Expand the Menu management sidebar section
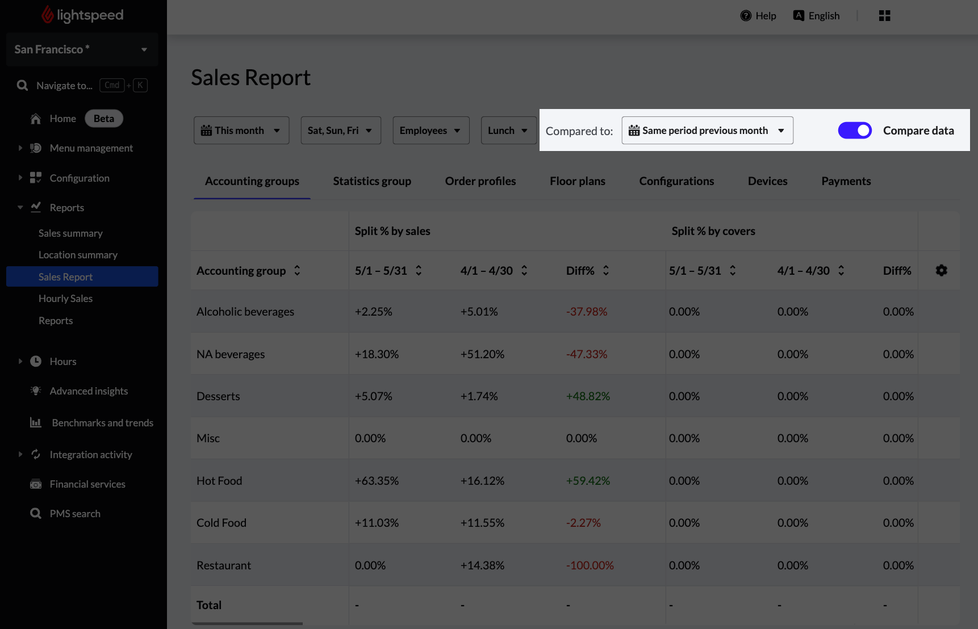The image size is (978, 629). [x=20, y=148]
